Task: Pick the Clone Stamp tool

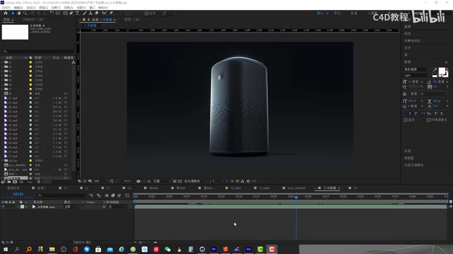Action: 91,13
